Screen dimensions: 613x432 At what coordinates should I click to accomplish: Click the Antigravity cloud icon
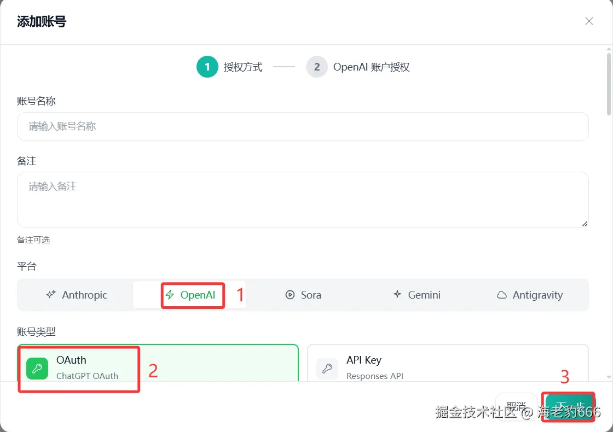pos(501,295)
